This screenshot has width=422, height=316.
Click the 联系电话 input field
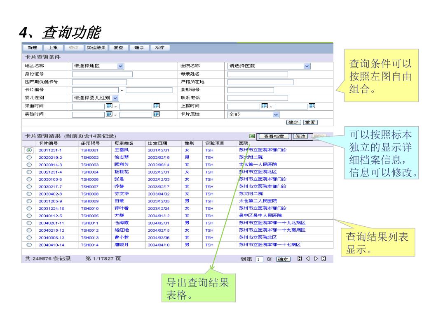[x=258, y=98]
